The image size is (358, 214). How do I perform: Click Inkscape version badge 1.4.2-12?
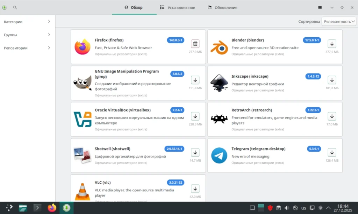[x=313, y=76]
